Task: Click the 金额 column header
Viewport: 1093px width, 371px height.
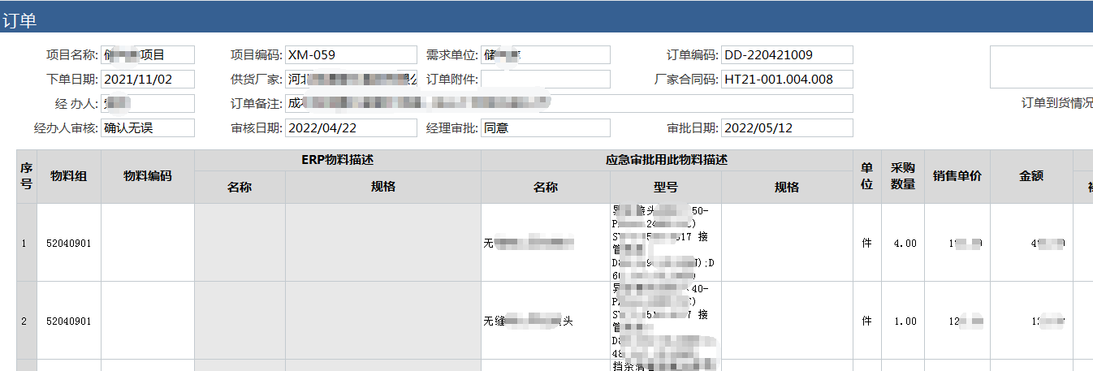Action: 1031,176
